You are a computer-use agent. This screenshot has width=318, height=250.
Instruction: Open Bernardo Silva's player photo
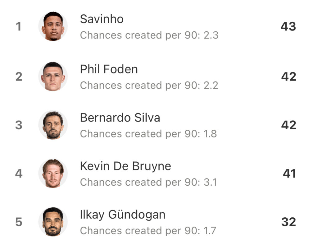[x=53, y=125]
